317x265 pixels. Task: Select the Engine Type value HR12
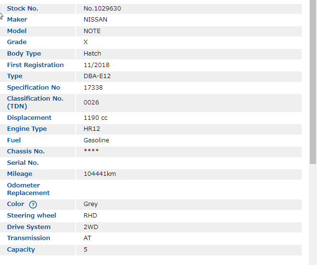pyautogui.click(x=91, y=129)
